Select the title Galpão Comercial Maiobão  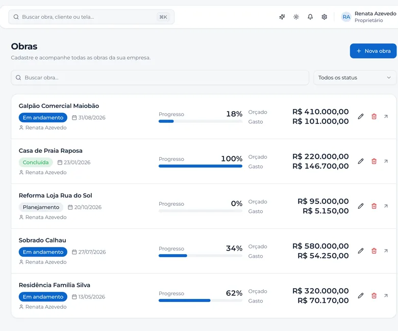[x=59, y=106]
